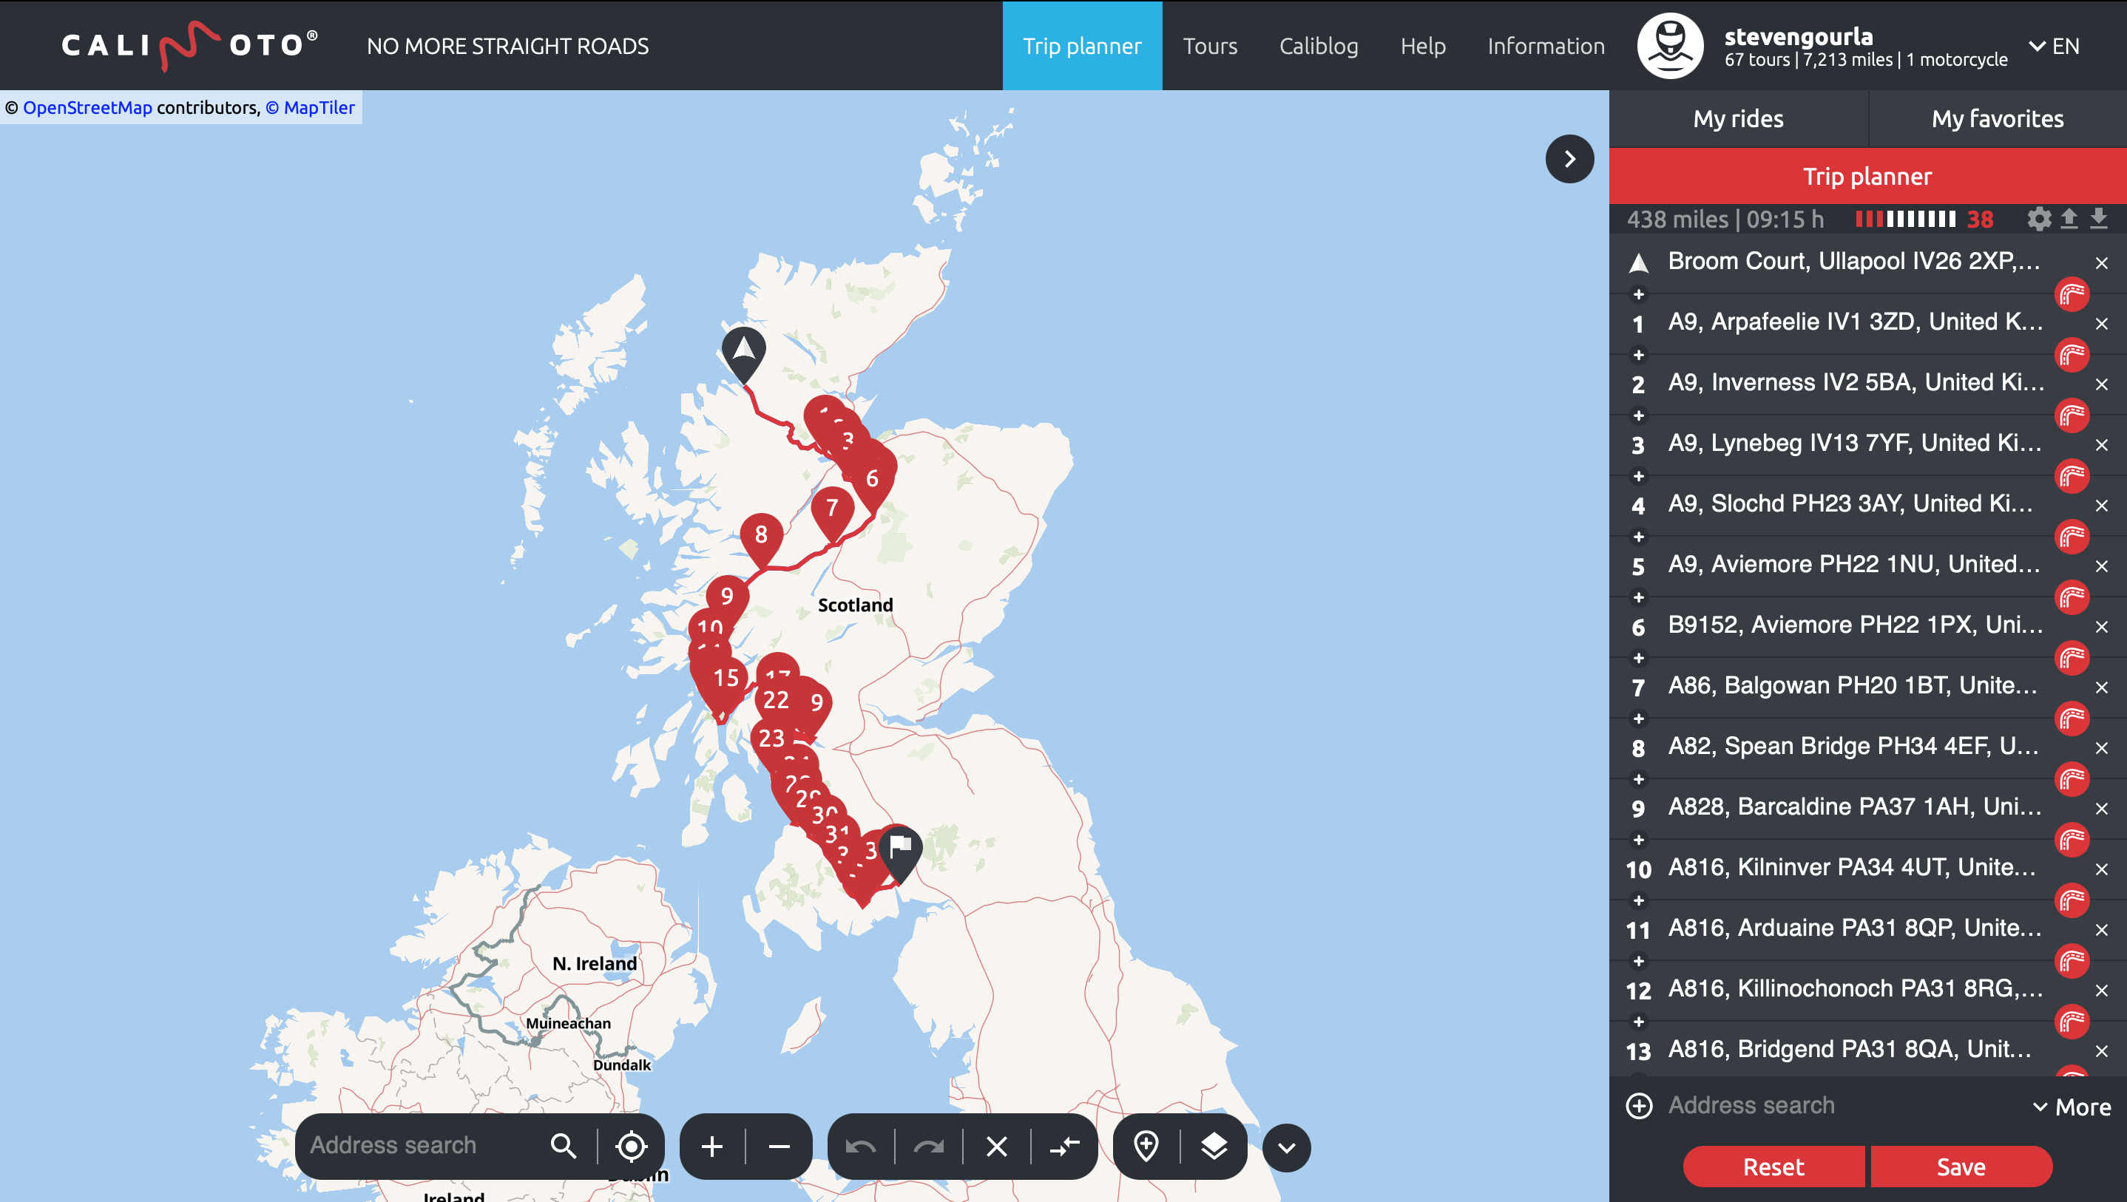Remove waypoint 2 A9, Inverness

coord(2101,384)
